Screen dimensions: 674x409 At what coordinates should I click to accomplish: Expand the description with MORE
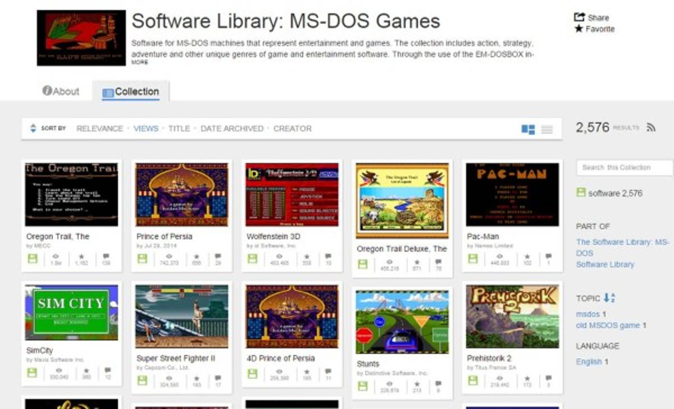pyautogui.click(x=140, y=62)
